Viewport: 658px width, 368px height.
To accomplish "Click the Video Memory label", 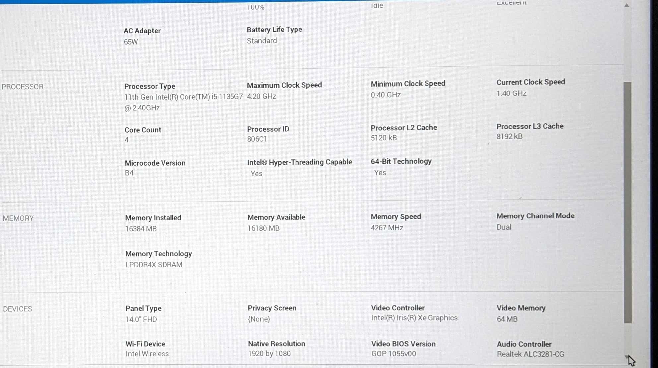I will pyautogui.click(x=521, y=308).
